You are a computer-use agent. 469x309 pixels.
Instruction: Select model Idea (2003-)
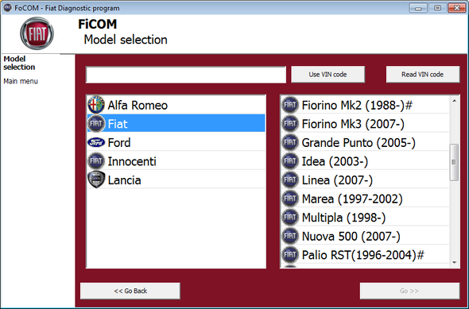(x=365, y=161)
